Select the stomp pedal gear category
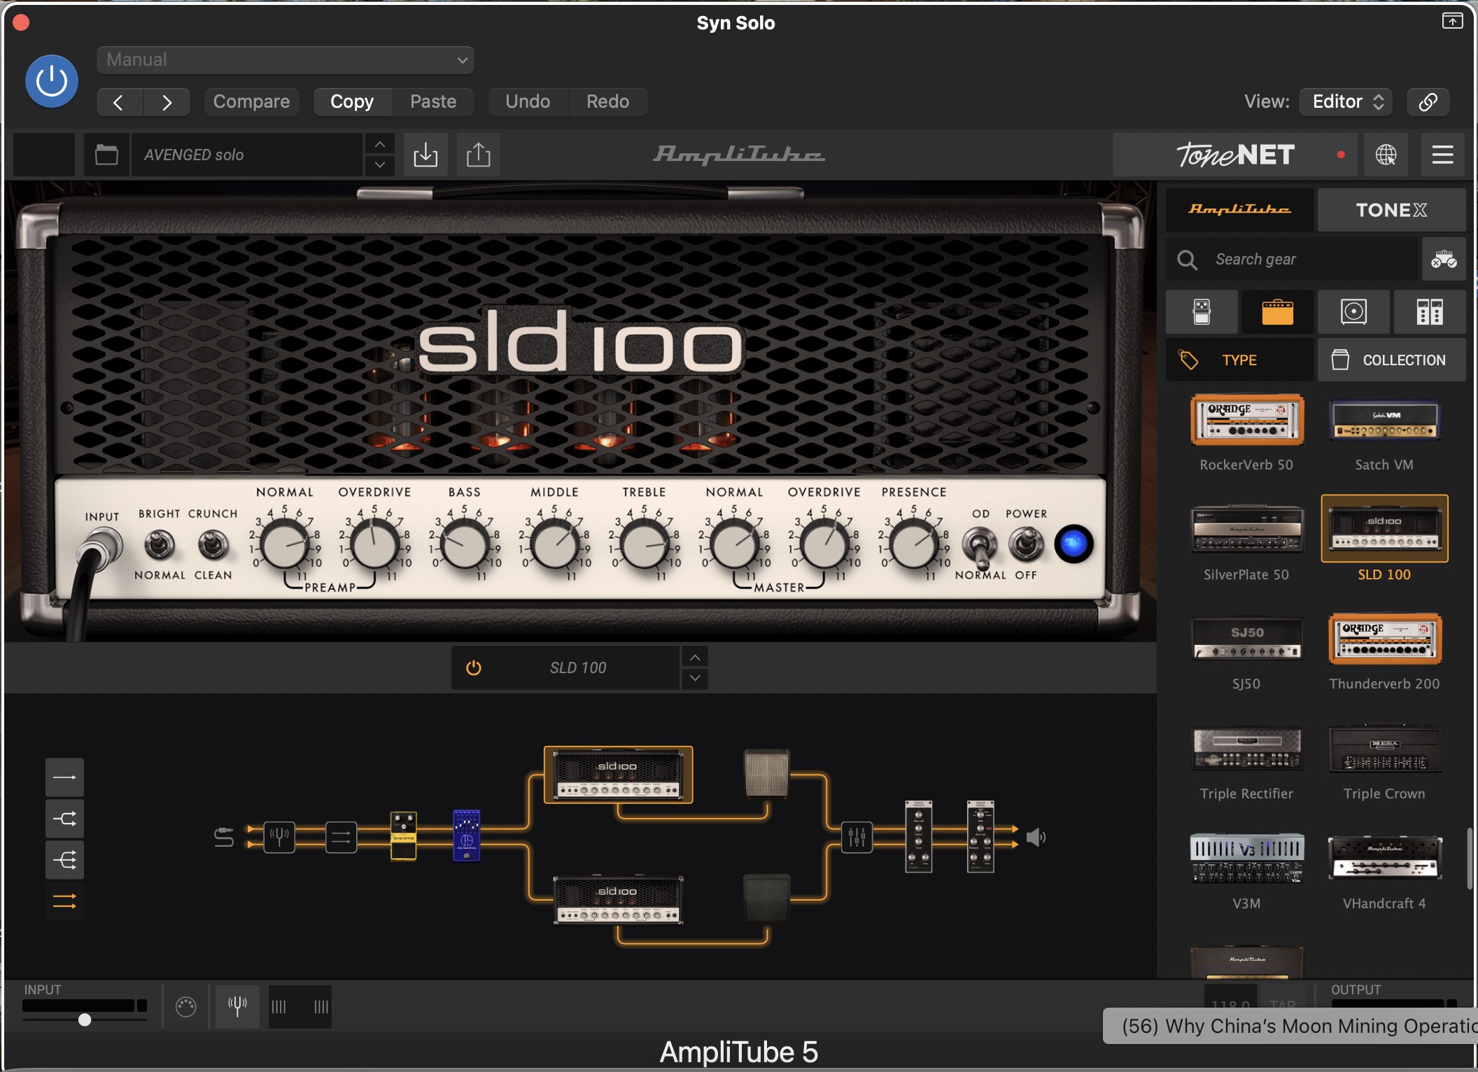The width and height of the screenshot is (1478, 1072). 1202,311
